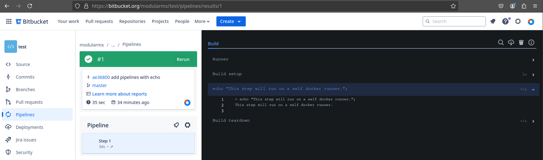Screen dimensions: 543x160
Task: Rerun pipeline #1
Action: click(183, 59)
